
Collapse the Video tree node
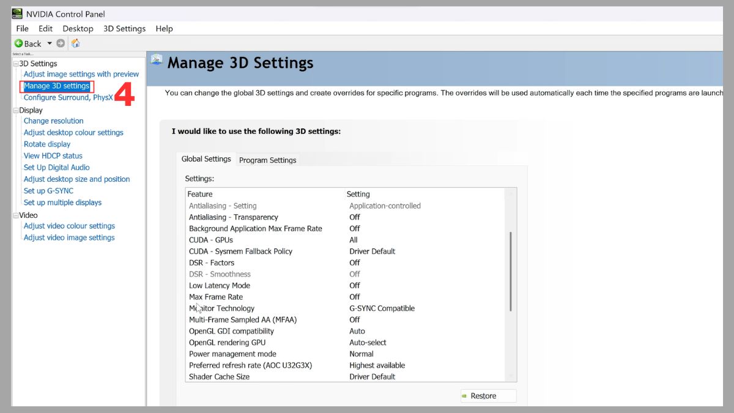click(16, 215)
